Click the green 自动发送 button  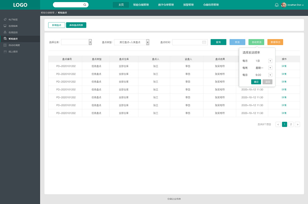pyautogui.click(x=256, y=42)
